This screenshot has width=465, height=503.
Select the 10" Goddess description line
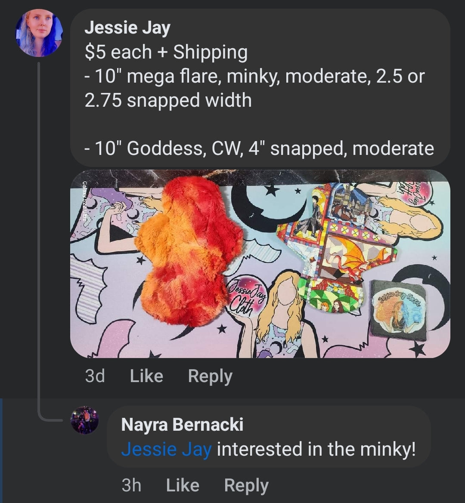pyautogui.click(x=259, y=148)
